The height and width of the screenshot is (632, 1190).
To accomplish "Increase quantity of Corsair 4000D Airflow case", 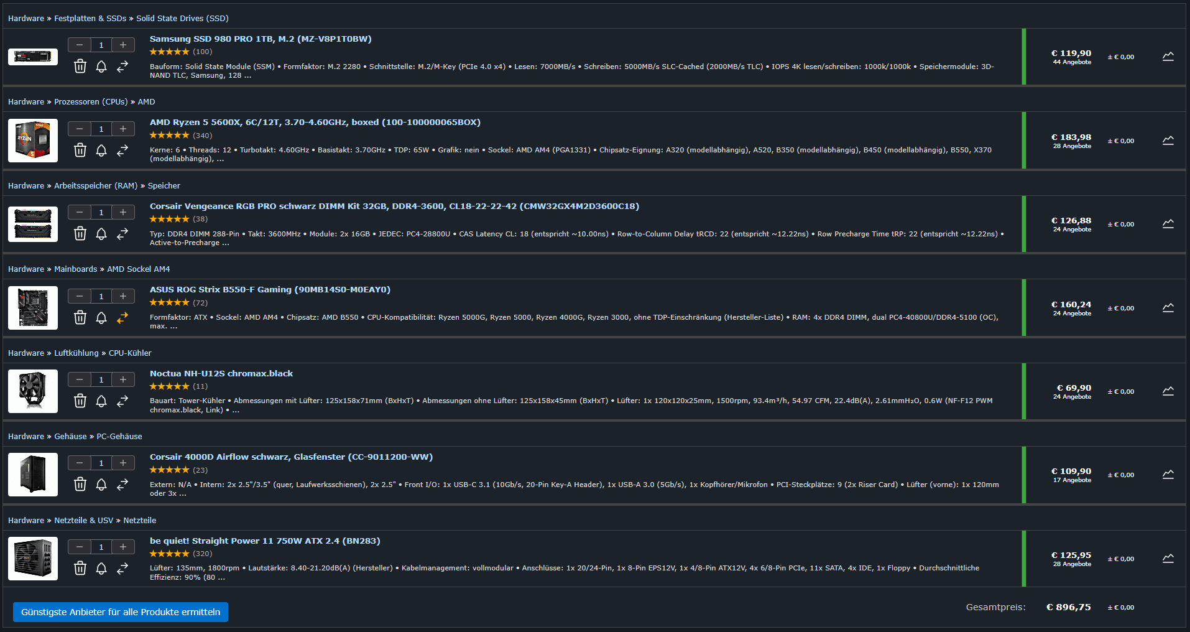I will pos(123,463).
